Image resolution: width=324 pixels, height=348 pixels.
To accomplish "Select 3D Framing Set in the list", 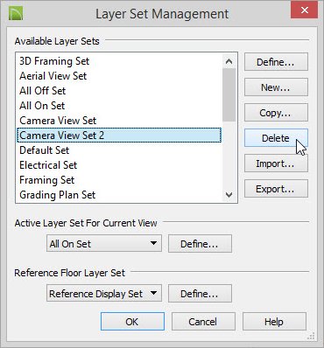I will point(54,61).
